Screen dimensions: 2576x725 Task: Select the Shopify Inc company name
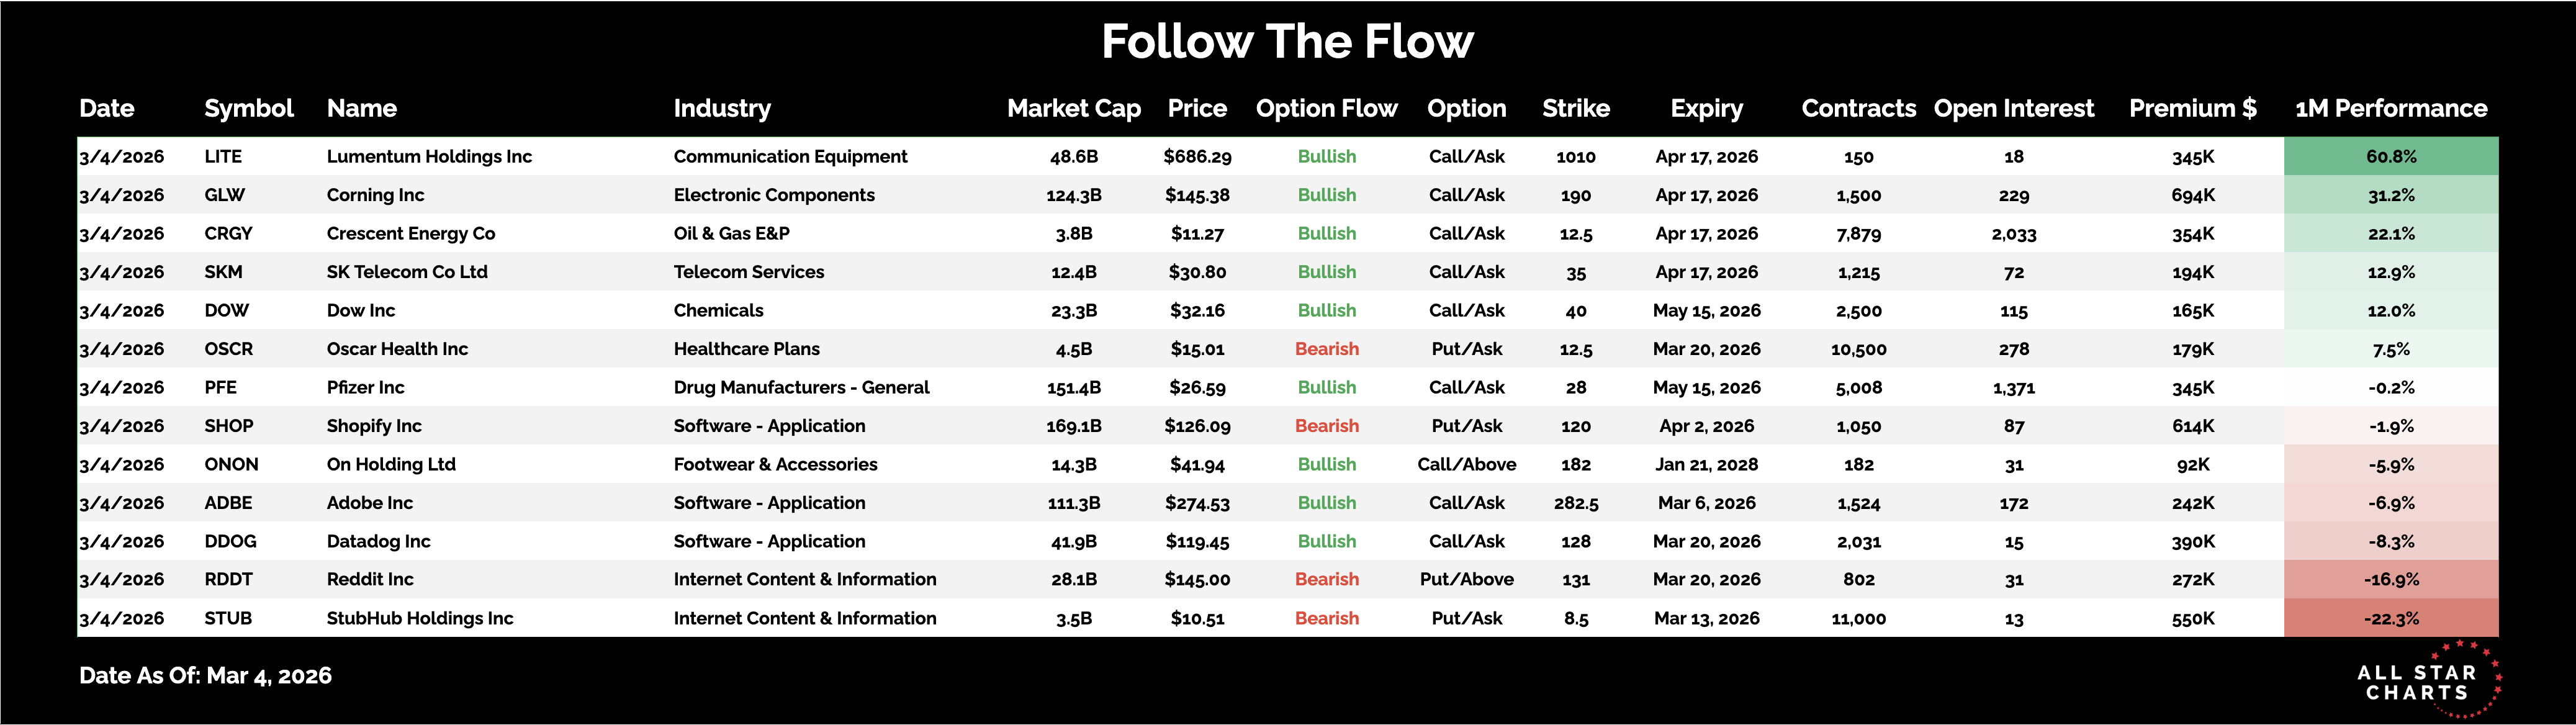[x=374, y=426]
